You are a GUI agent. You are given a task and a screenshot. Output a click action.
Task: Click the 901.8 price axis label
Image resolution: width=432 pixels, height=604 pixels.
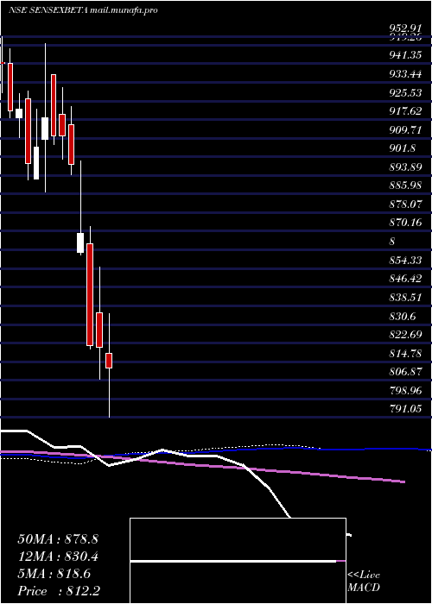point(403,148)
